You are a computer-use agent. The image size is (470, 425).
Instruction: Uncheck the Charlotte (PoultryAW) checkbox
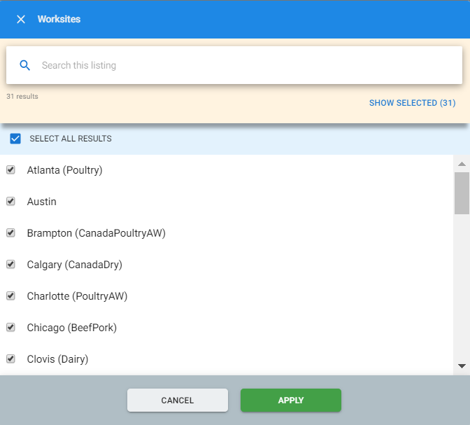(x=10, y=296)
